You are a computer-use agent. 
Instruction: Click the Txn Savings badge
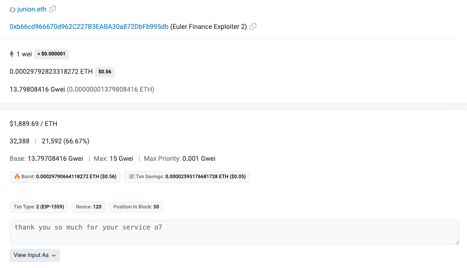(x=187, y=177)
